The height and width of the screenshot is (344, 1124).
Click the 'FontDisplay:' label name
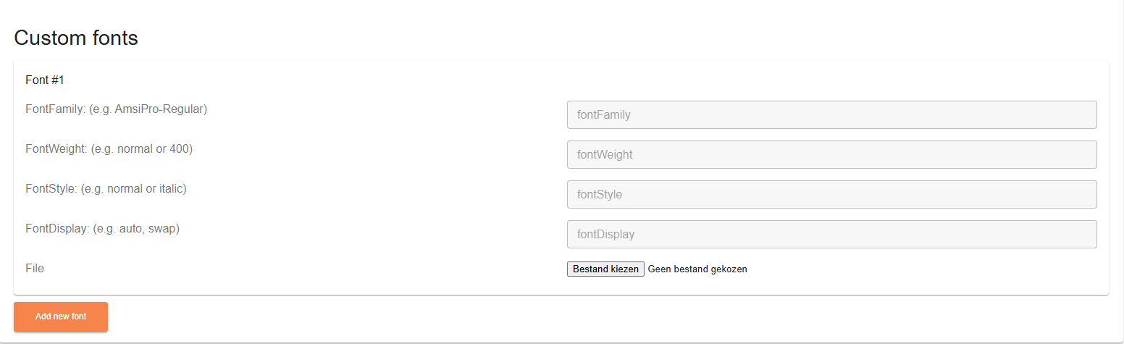click(x=57, y=229)
